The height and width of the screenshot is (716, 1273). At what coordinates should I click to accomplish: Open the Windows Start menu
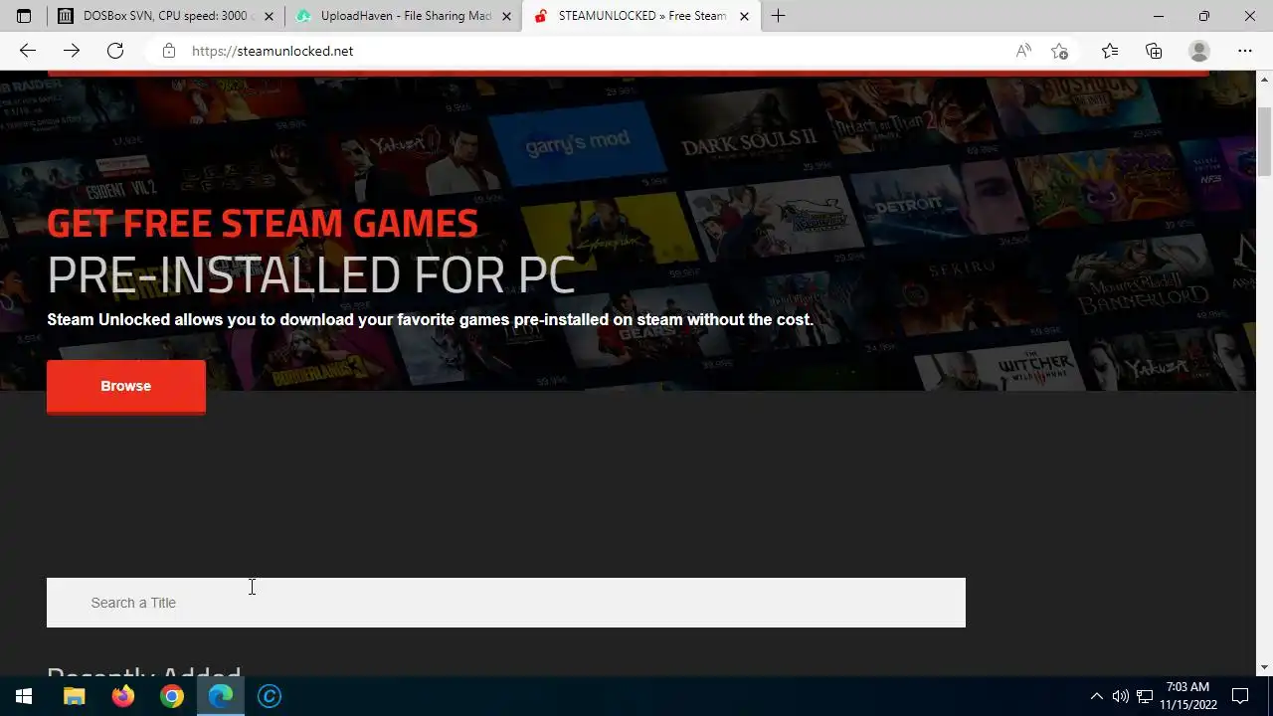(24, 696)
